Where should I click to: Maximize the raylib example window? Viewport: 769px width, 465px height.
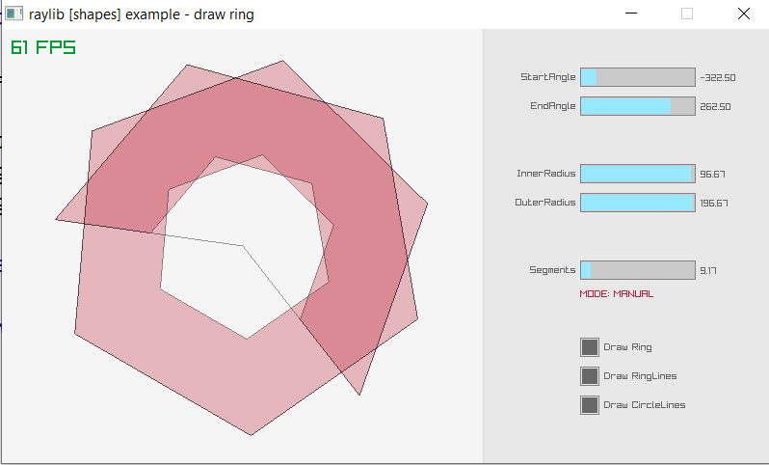pos(687,14)
